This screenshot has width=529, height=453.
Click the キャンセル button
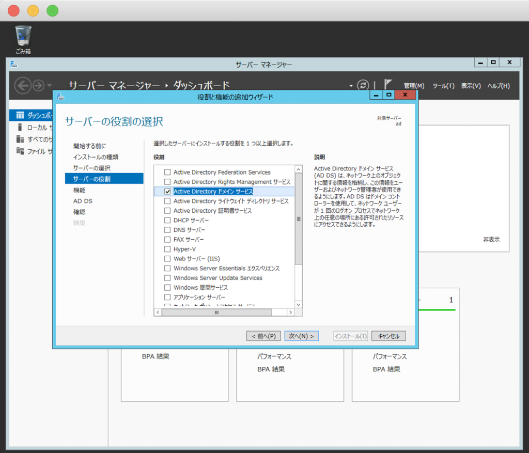pyautogui.click(x=388, y=336)
